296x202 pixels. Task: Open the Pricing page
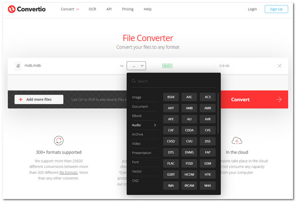coord(128,9)
